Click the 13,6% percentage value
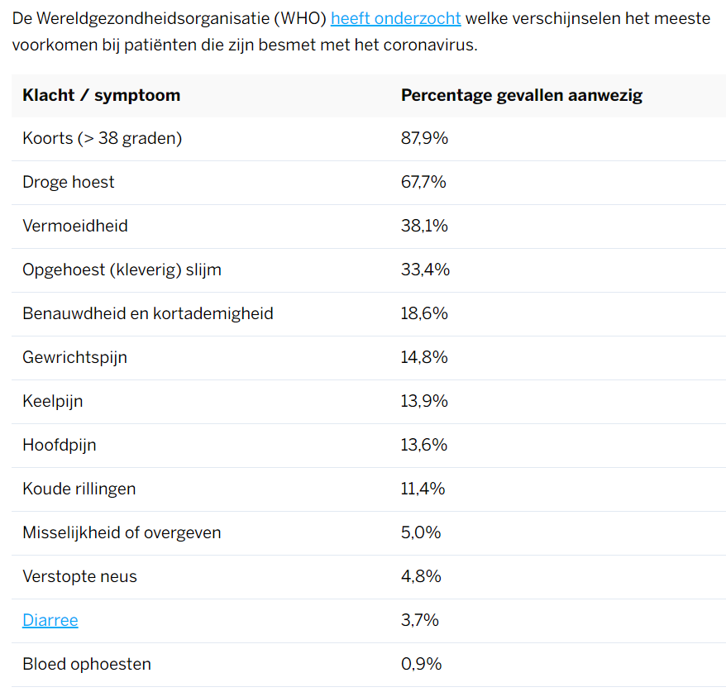 (424, 445)
